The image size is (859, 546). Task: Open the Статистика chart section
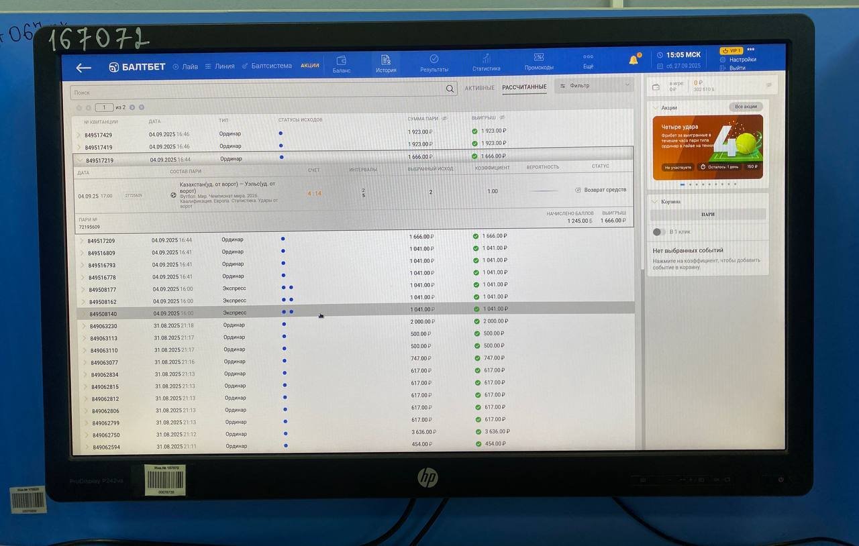[x=486, y=63]
